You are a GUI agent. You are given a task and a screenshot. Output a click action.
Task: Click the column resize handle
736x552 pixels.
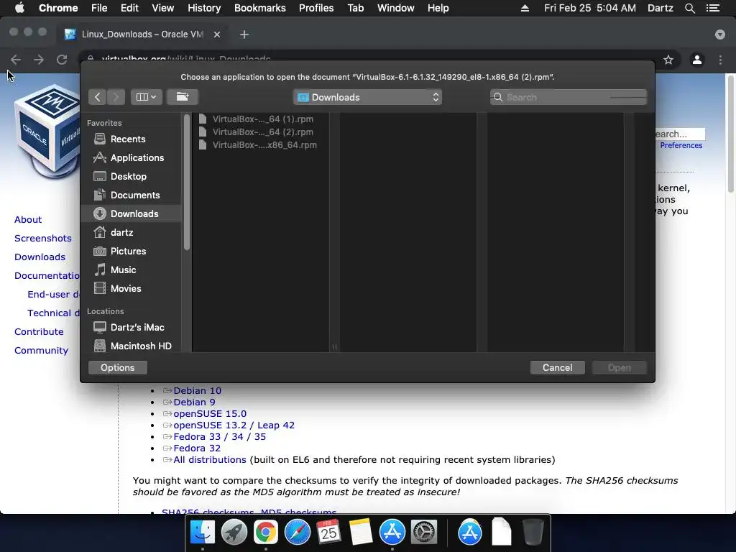pyautogui.click(x=334, y=347)
